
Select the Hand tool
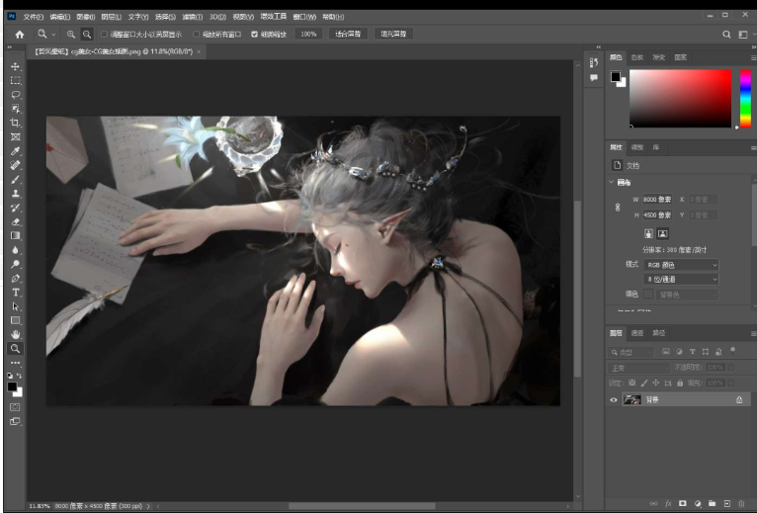click(x=15, y=335)
